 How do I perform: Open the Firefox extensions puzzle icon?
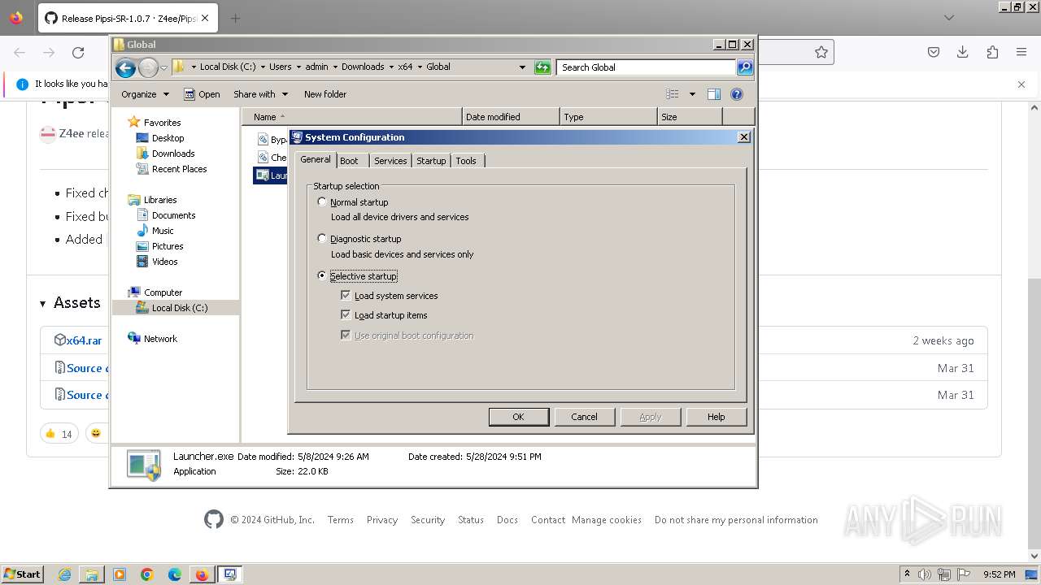pyautogui.click(x=992, y=53)
